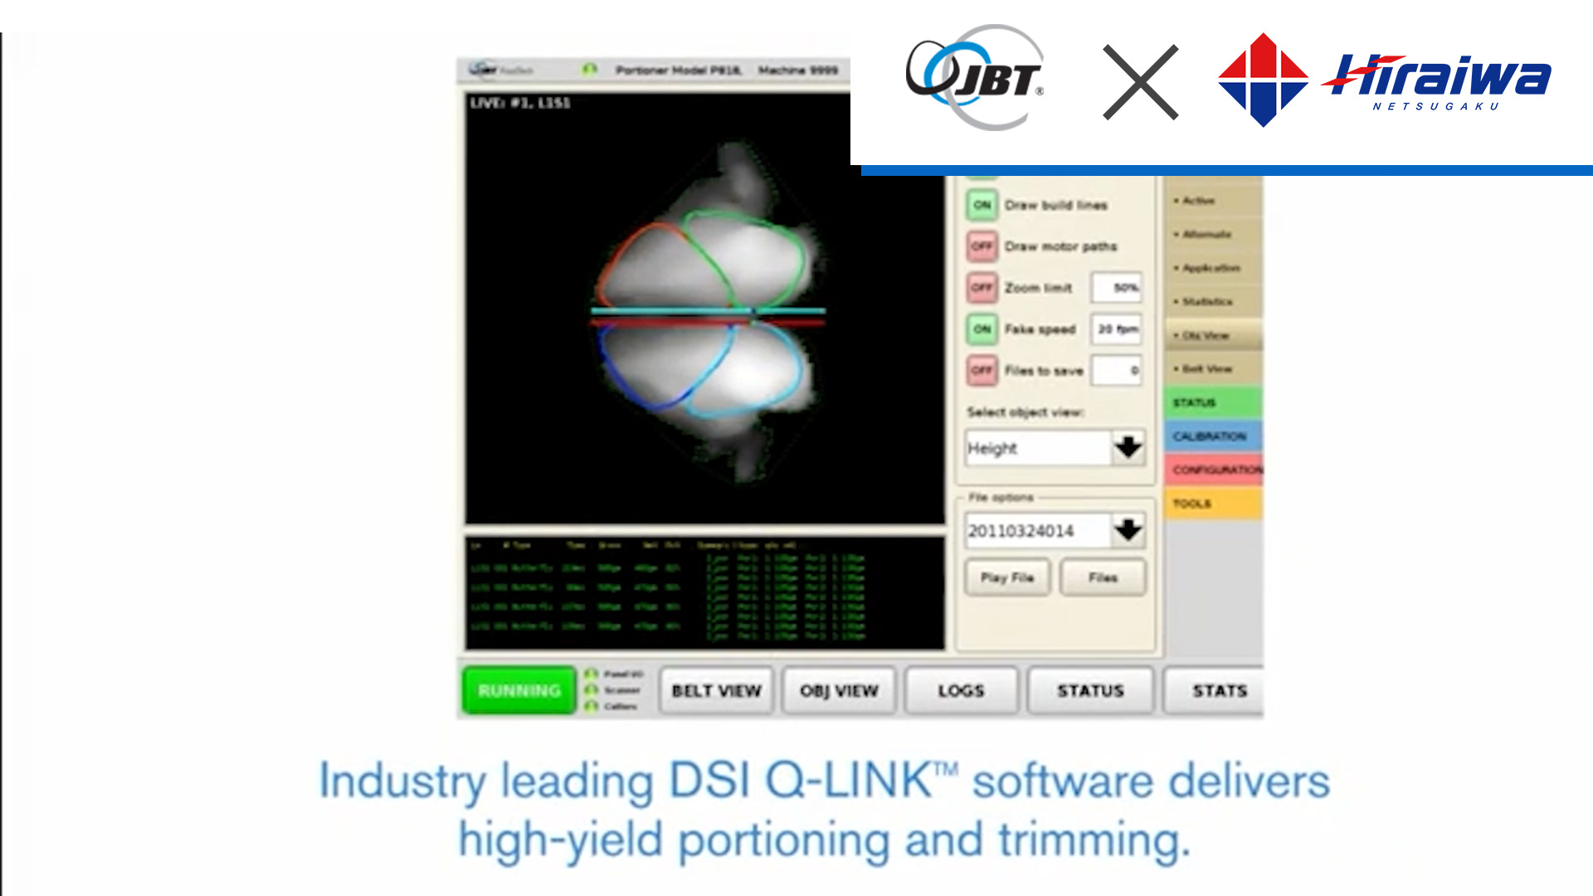Toggle the Draw motor paths OFF switch
Viewport: 1593px width, 896px height.
pos(982,246)
